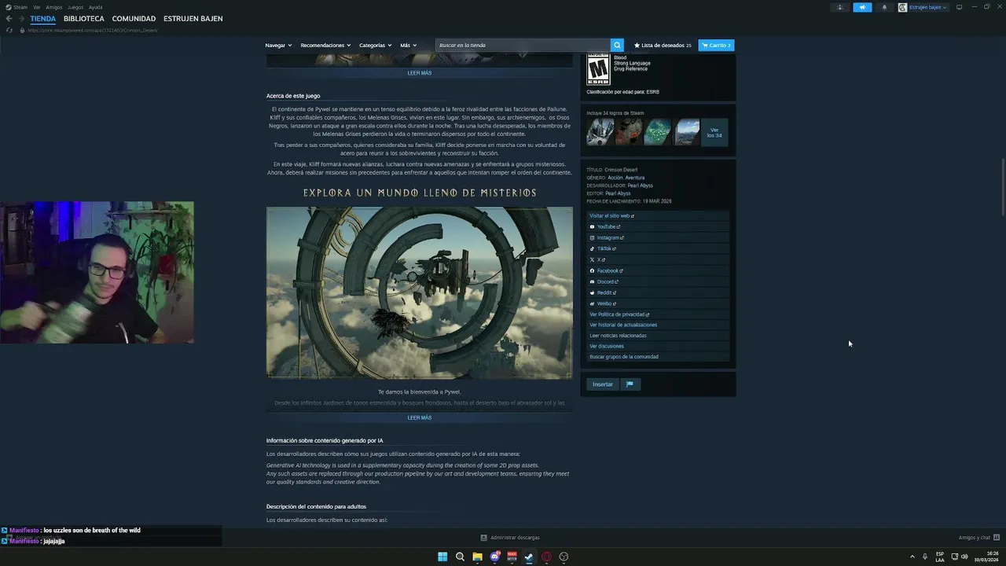Open the Ayuda menu
This screenshot has width=1006, height=566.
coord(96,7)
